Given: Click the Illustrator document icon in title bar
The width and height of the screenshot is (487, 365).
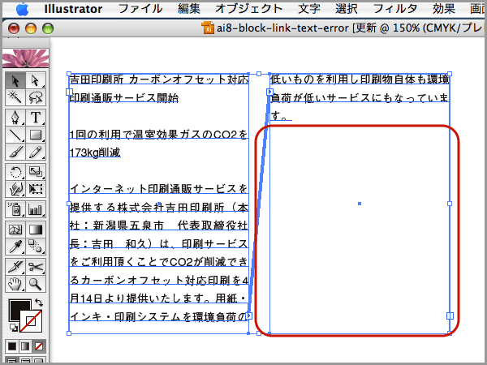Looking at the screenshot, I should tap(208, 28).
